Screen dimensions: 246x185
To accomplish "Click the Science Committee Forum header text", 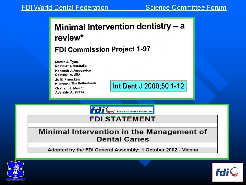I will pyautogui.click(x=186, y=8).
